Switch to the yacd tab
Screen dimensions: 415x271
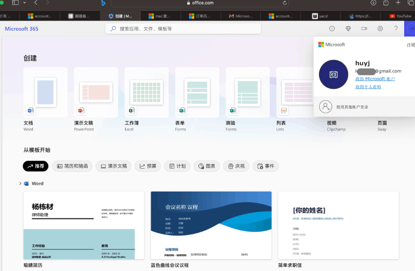coord(320,16)
